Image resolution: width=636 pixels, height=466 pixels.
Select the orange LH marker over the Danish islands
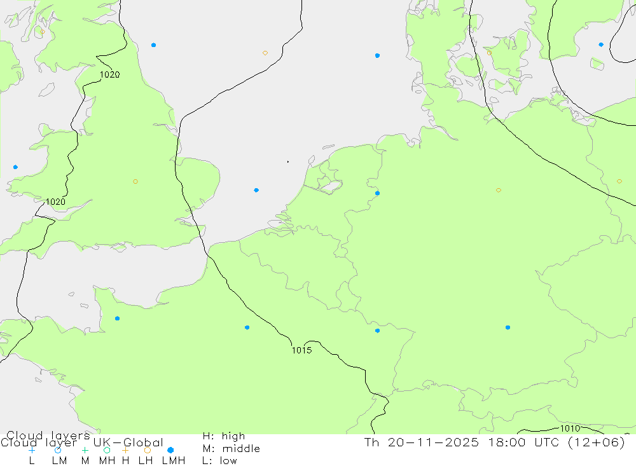489,53
